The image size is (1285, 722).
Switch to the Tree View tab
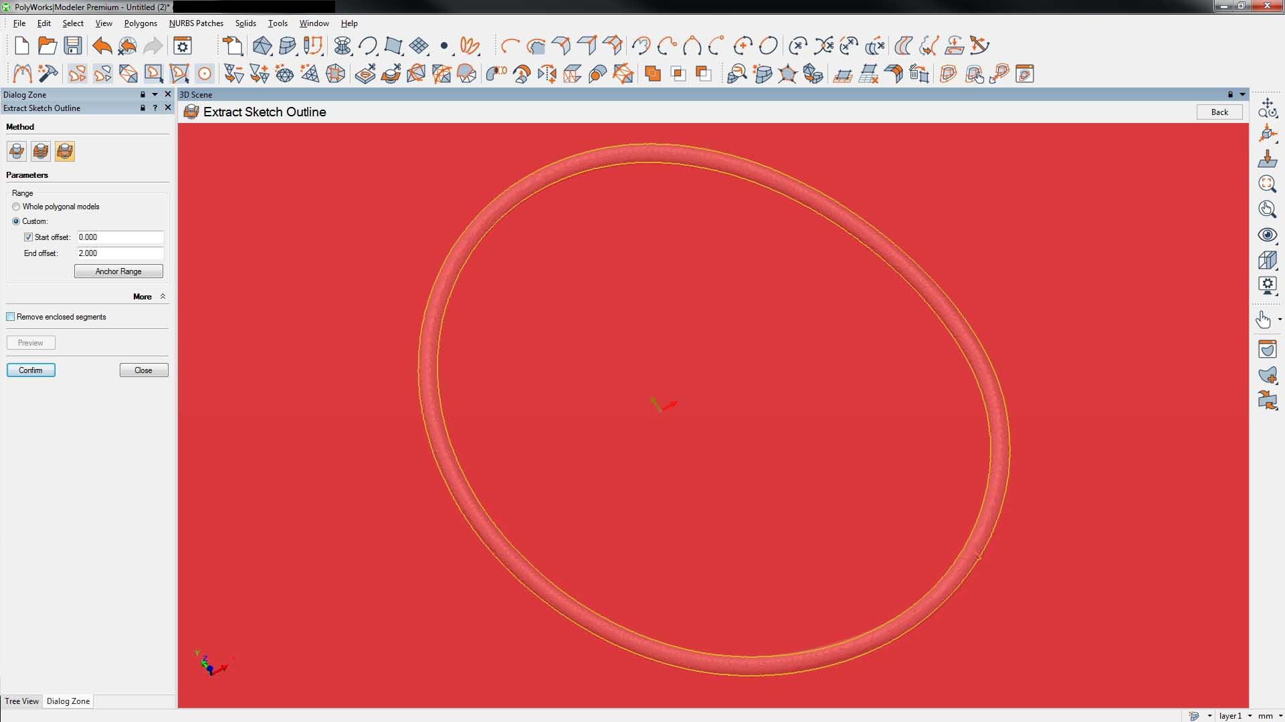click(x=21, y=701)
